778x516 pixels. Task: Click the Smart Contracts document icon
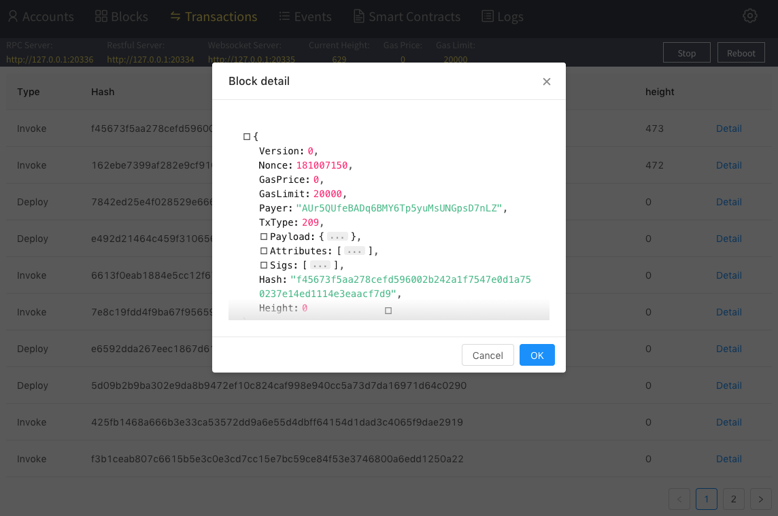(358, 16)
